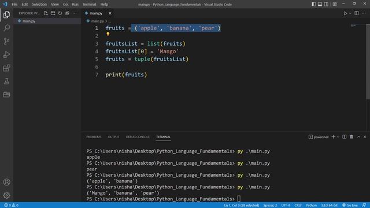This screenshot has height=208, width=370.
Task: Open the Explorer view in activity bar
Action: (x=6, y=14)
